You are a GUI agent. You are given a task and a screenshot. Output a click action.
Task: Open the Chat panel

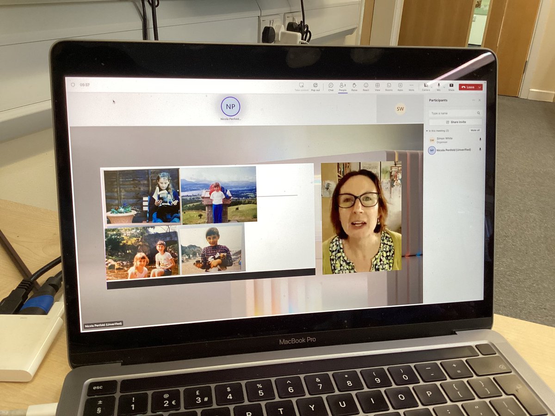[331, 87]
